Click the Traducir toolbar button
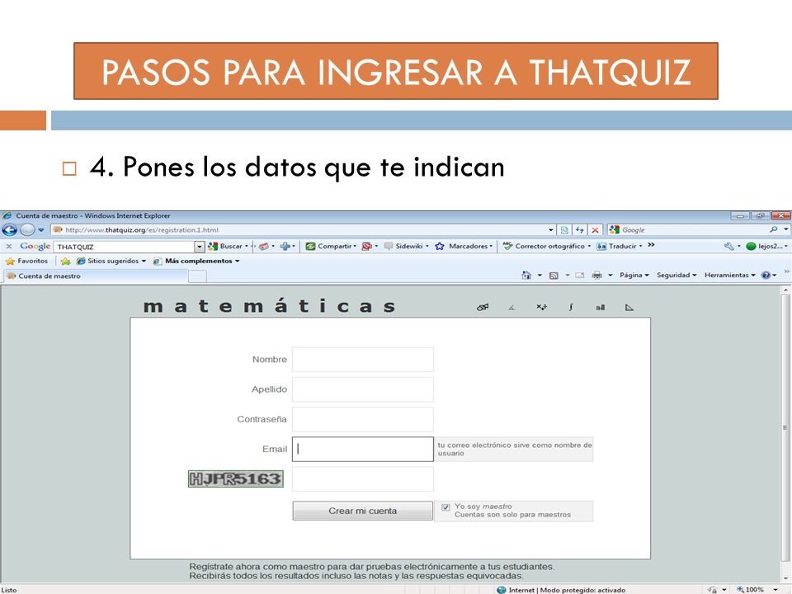The image size is (792, 594). (619, 246)
